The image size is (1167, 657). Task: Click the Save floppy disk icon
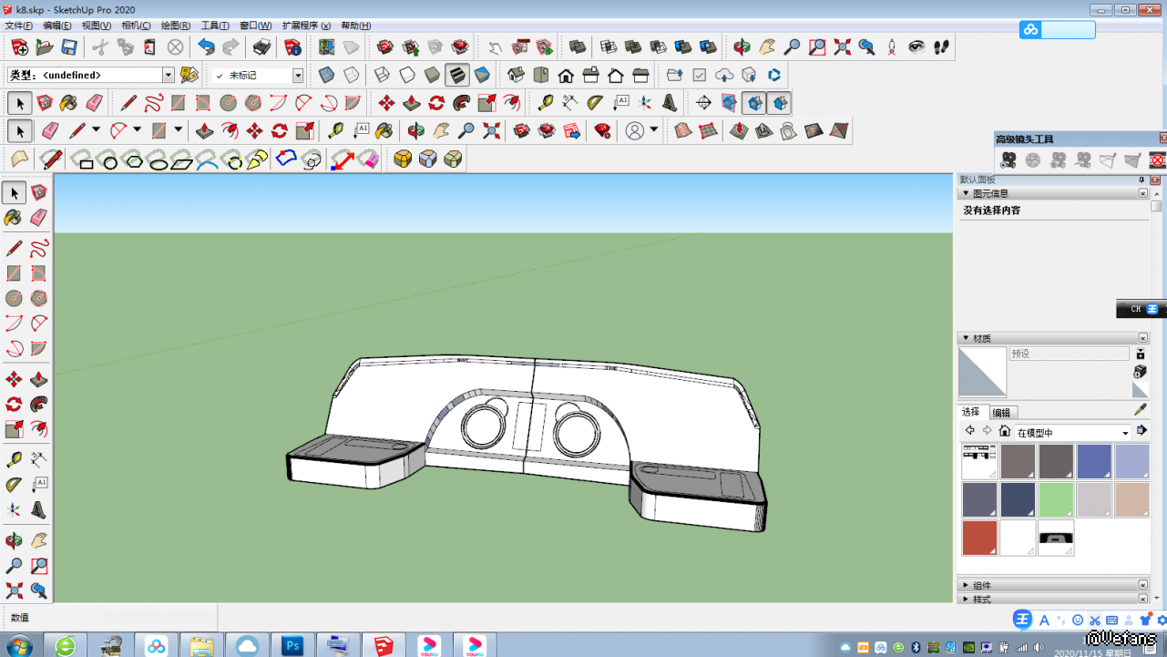pyautogui.click(x=69, y=47)
